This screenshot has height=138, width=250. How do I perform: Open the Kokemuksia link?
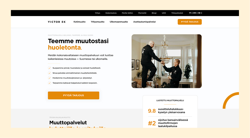[x=111, y=13]
